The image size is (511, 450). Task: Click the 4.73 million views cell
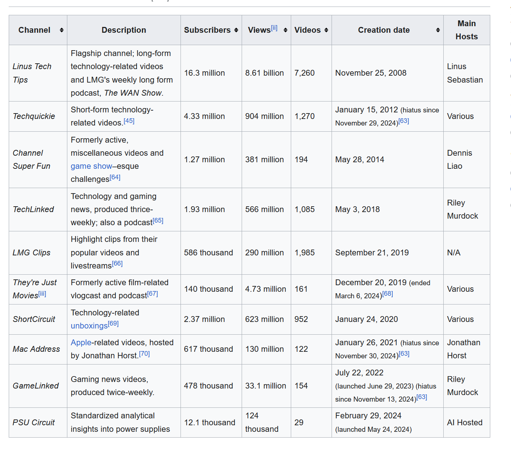[266, 289]
